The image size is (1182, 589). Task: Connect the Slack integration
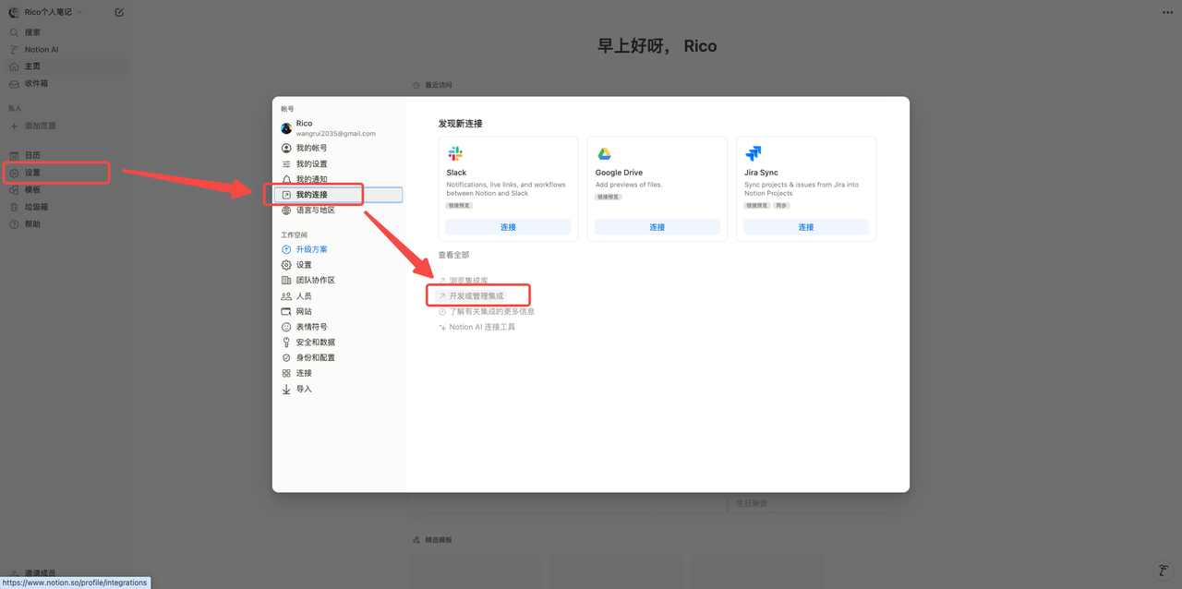508,227
